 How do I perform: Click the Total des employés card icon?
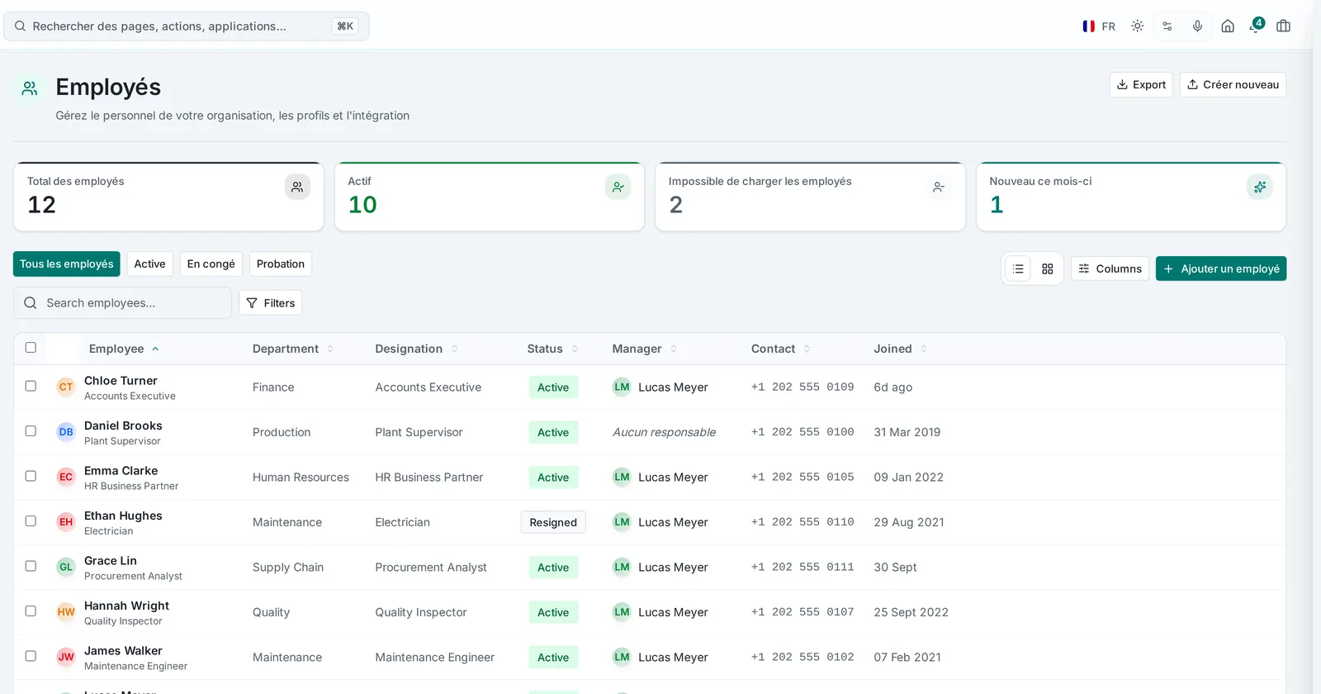coord(297,187)
